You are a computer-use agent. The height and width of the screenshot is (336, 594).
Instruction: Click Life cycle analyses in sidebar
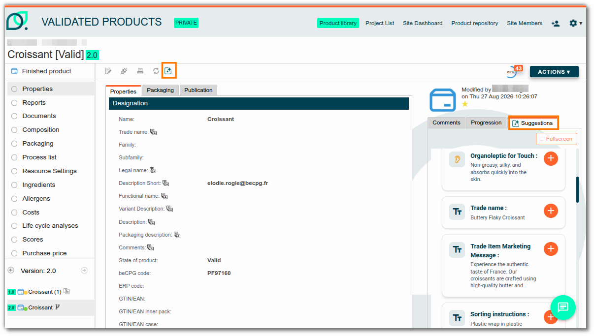point(50,226)
